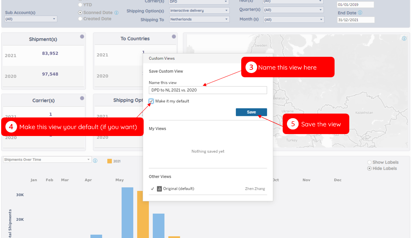Click the End Date field 31/12/2021
412x238 pixels.
[x=356, y=20]
